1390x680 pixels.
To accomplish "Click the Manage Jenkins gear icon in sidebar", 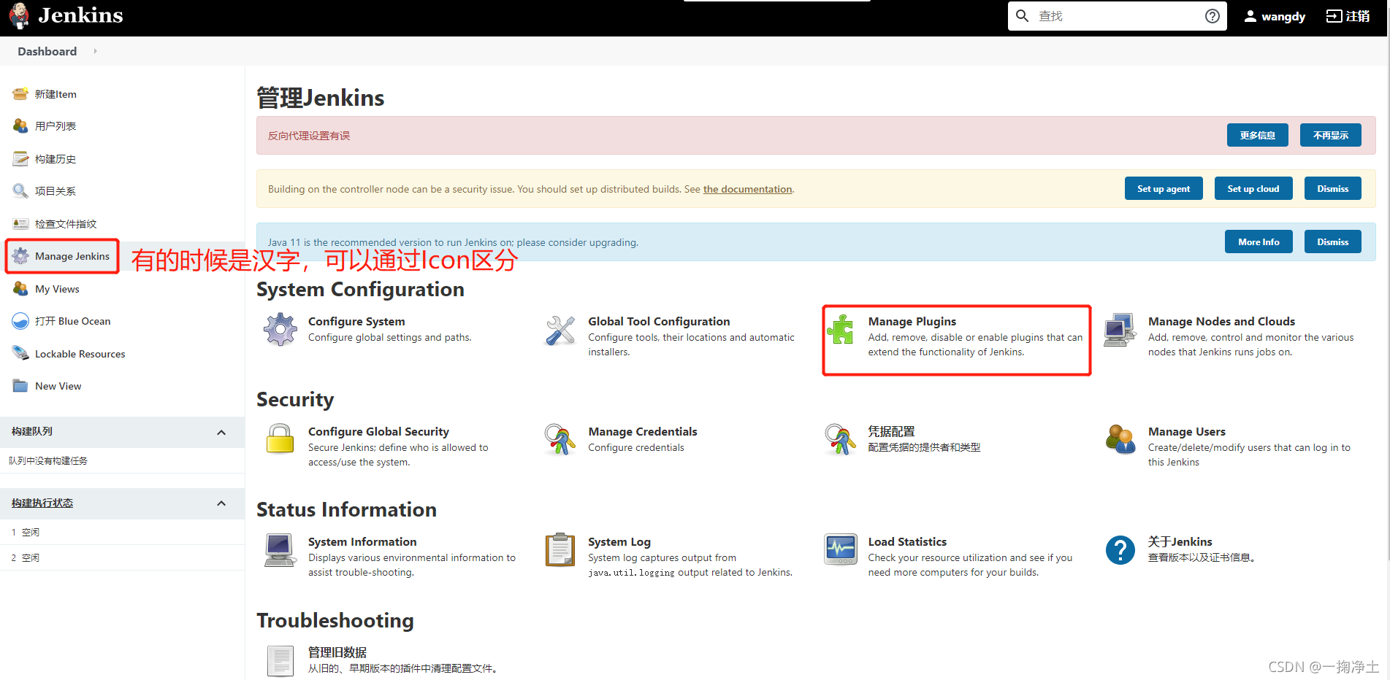I will pyautogui.click(x=20, y=256).
